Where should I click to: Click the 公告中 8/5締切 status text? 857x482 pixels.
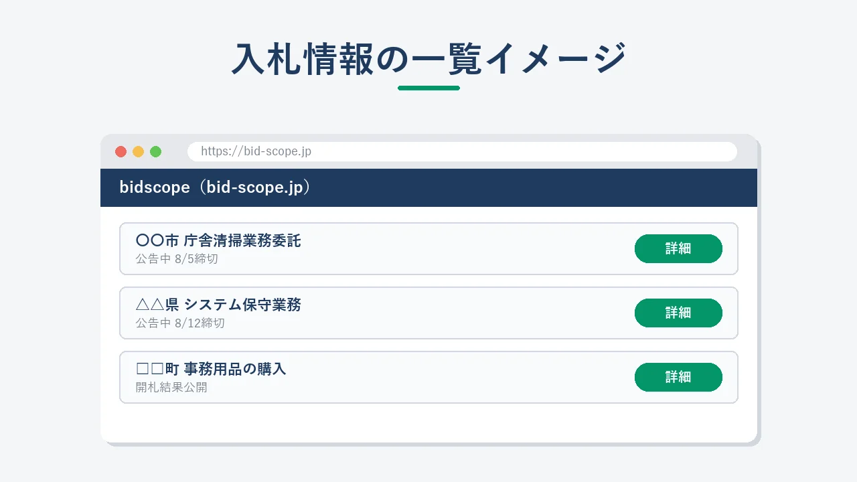pyautogui.click(x=177, y=258)
